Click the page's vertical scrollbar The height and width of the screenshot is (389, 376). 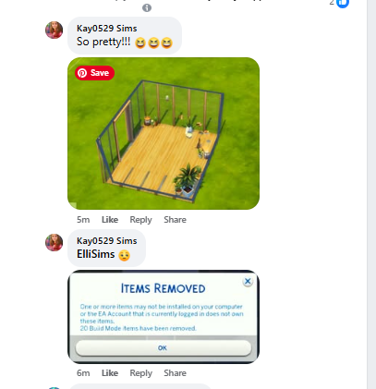click(371, 194)
